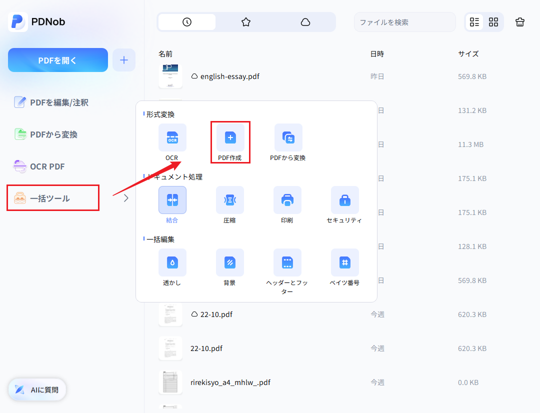Click the ファイルを検索 search field

click(x=404, y=22)
